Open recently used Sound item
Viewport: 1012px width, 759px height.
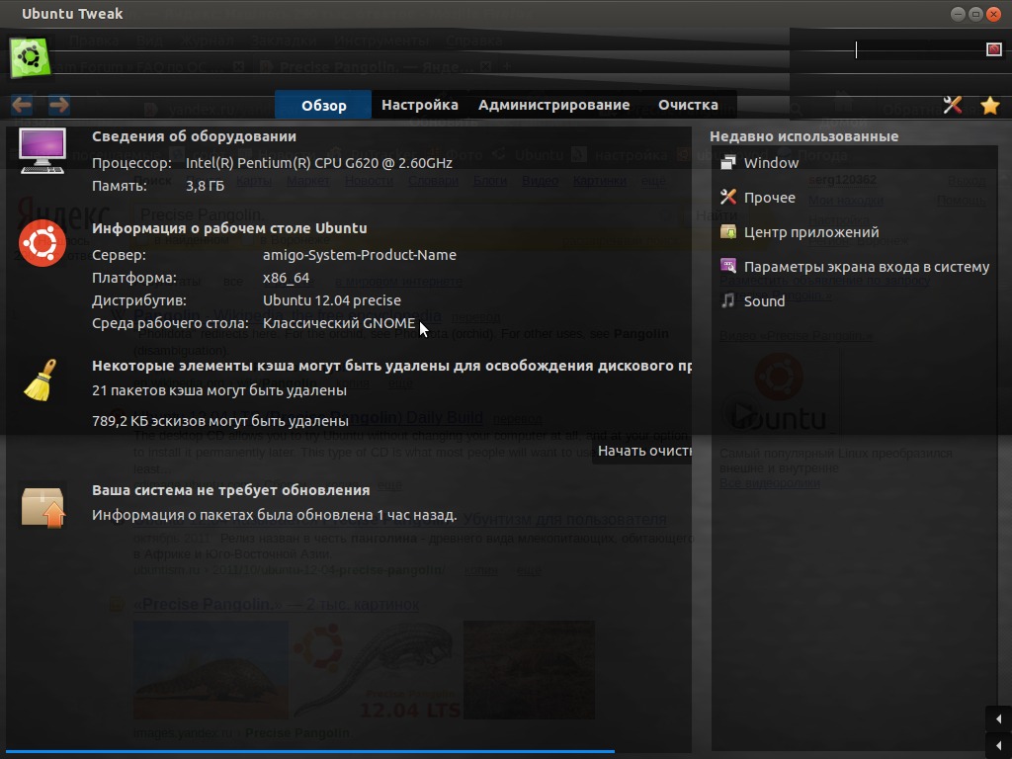click(x=764, y=300)
